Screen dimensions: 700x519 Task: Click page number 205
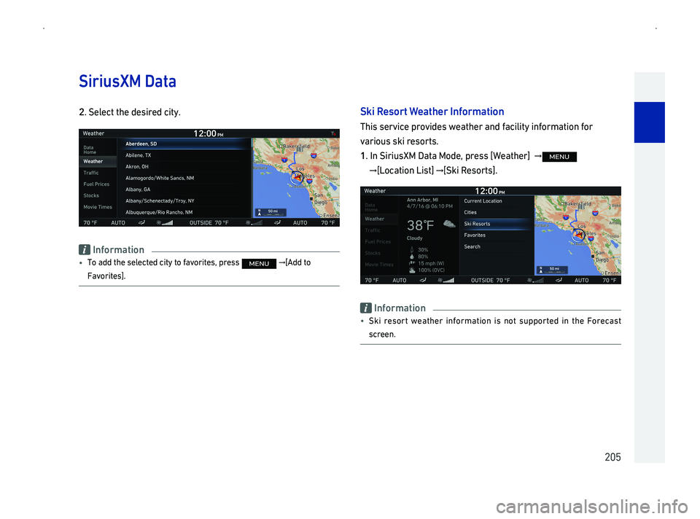pyautogui.click(x=612, y=457)
